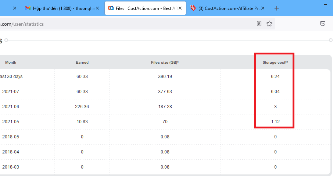Close the CostAction.com-Affiliate Program tab

(263, 8)
